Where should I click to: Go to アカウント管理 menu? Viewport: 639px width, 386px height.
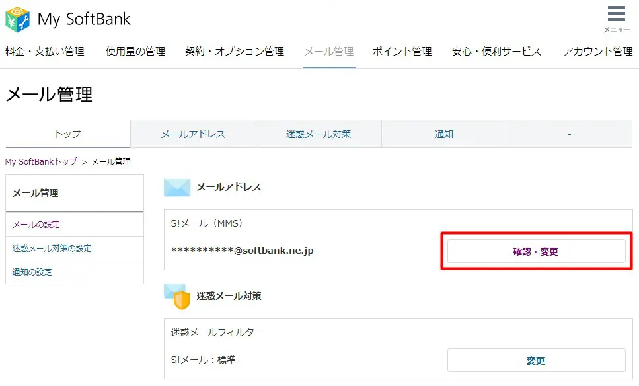pyautogui.click(x=597, y=52)
